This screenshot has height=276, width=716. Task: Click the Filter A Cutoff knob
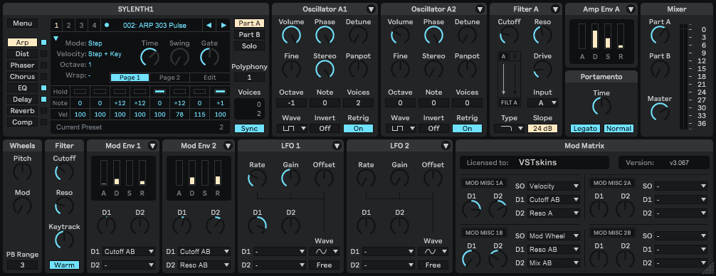509,36
